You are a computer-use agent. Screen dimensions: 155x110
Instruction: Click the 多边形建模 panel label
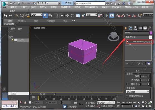click(x=9, y=24)
